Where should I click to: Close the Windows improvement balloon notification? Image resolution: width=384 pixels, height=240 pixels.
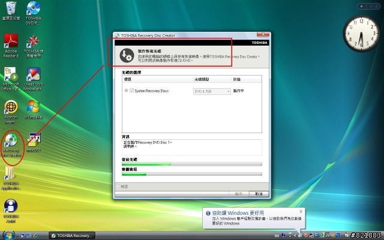pyautogui.click(x=301, y=211)
